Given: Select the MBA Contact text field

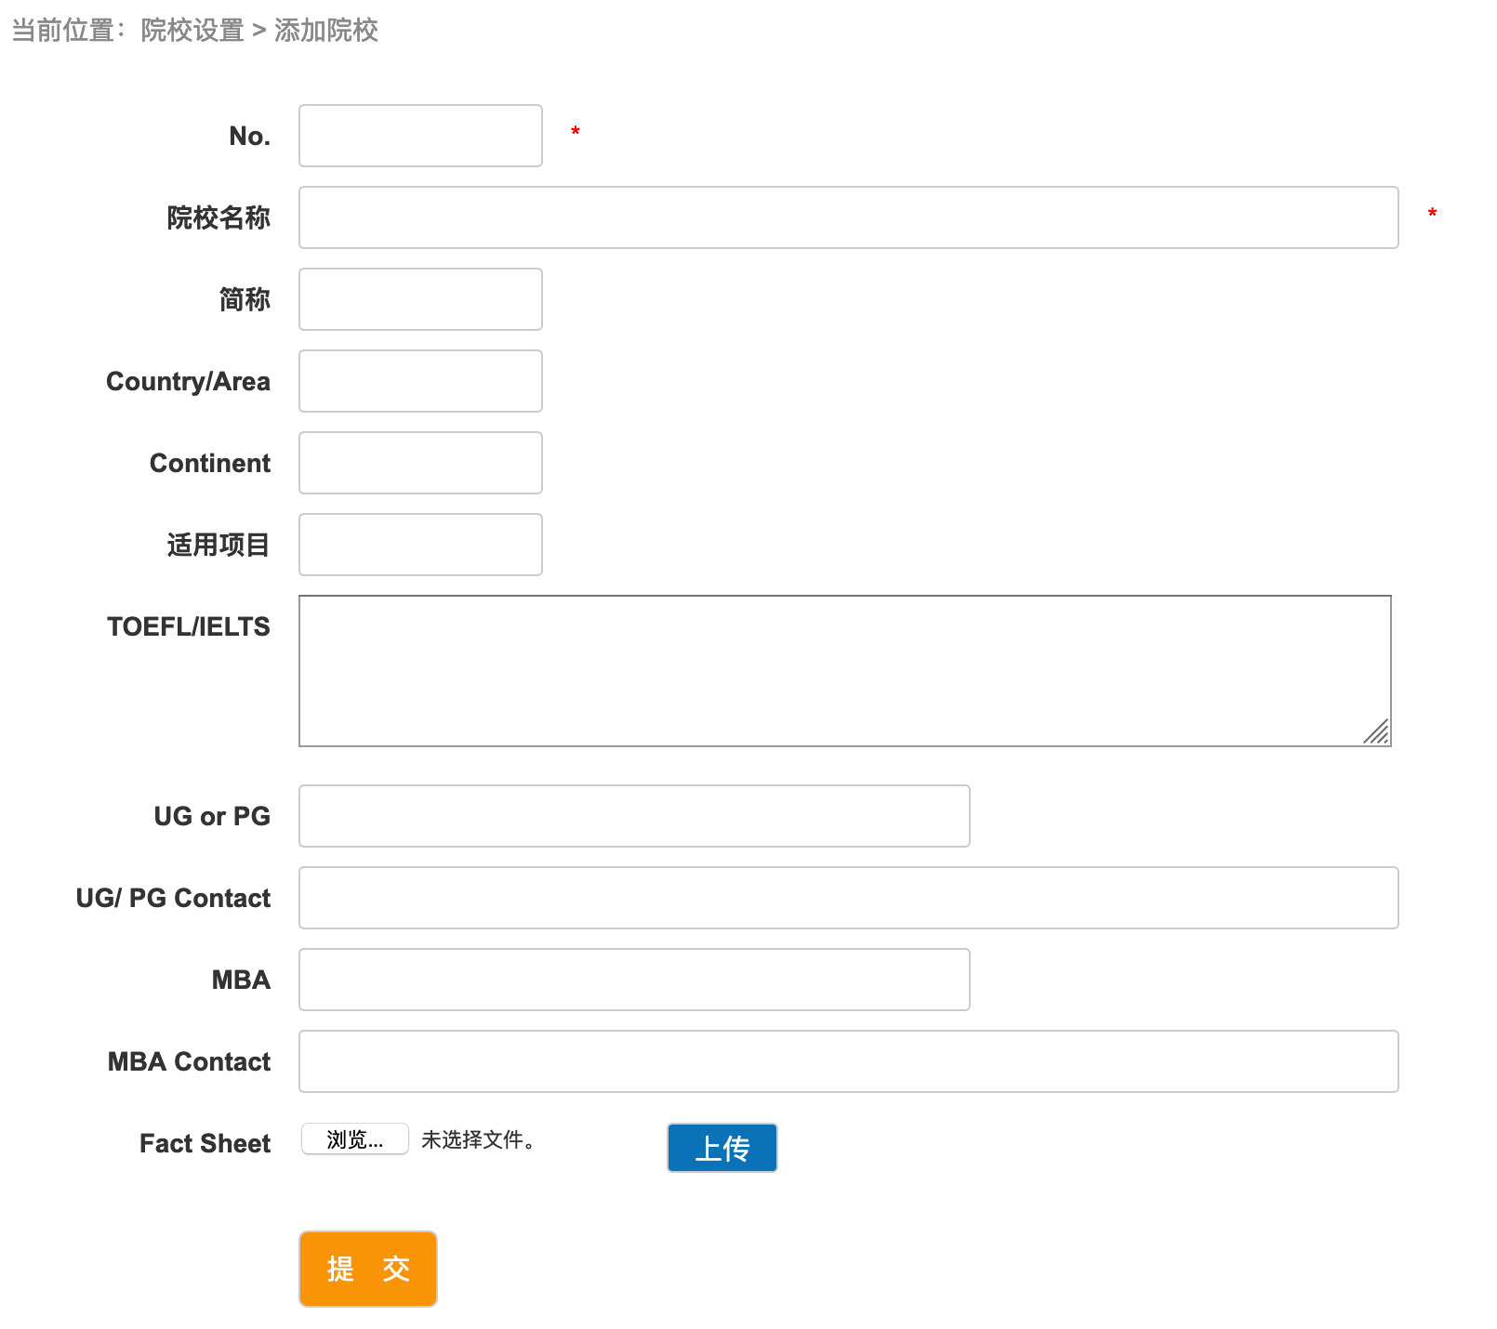Looking at the screenshot, I should coord(848,1061).
